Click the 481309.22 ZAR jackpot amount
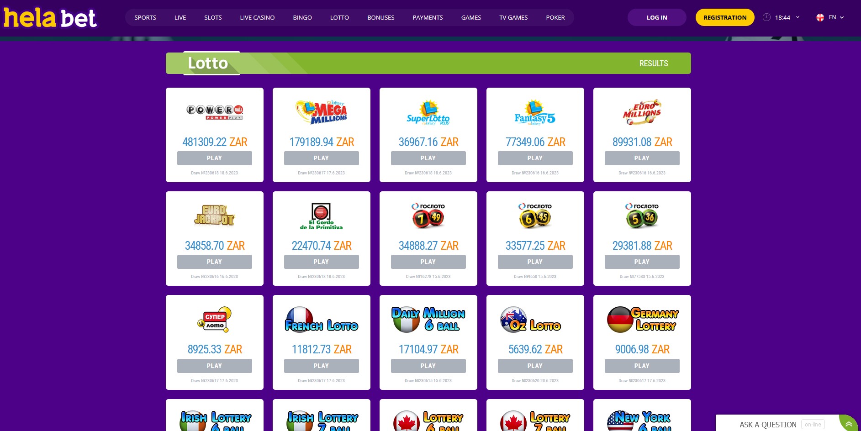 pos(215,142)
